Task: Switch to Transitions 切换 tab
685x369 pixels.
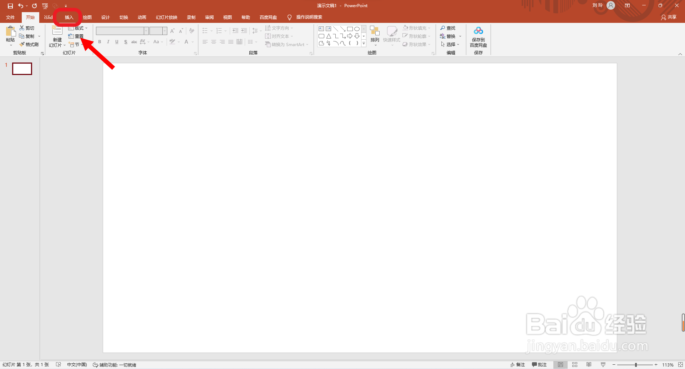Action: 124,17
